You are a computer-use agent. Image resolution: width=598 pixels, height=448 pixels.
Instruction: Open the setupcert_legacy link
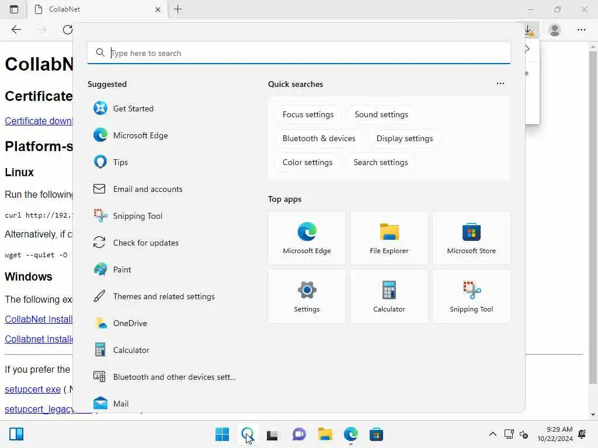pos(40,409)
